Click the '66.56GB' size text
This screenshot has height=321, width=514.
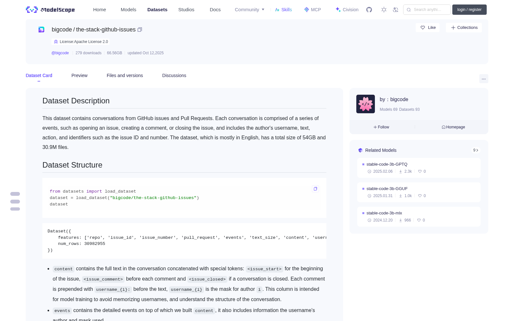point(114,53)
